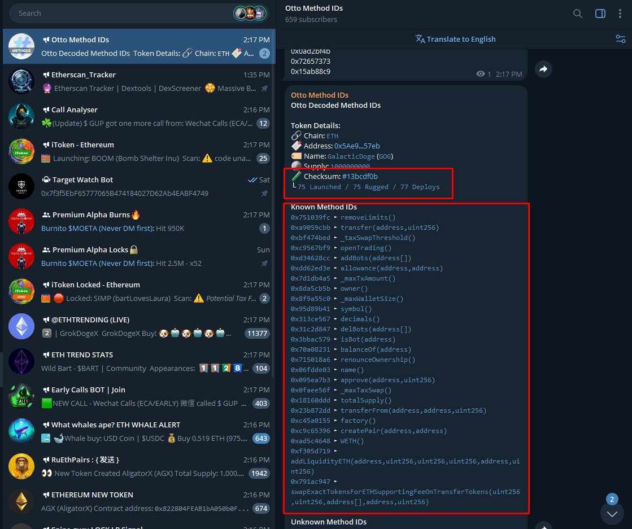Click the unread badge 643 on WHALE ALERT
Image resolution: width=632 pixels, height=529 pixels.
click(261, 439)
